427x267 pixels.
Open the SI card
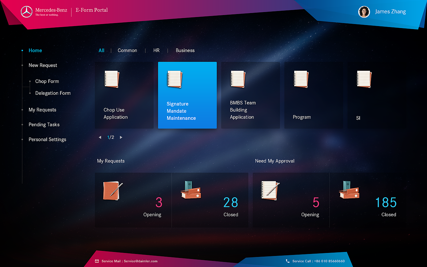(x=377, y=95)
